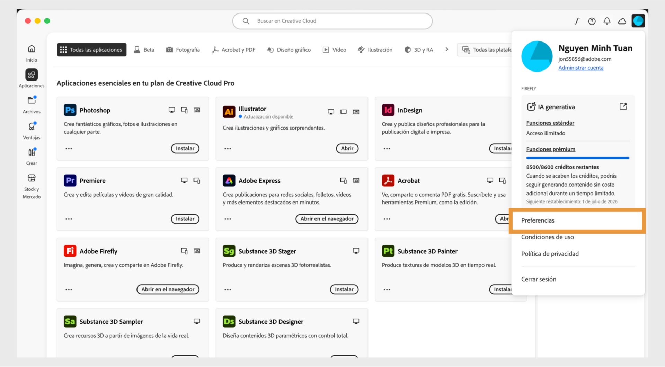Open the Archivos sidebar section

(x=32, y=105)
